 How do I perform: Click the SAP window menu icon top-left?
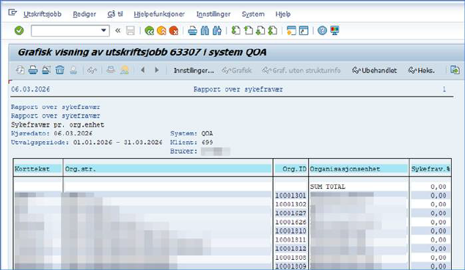click(x=12, y=12)
